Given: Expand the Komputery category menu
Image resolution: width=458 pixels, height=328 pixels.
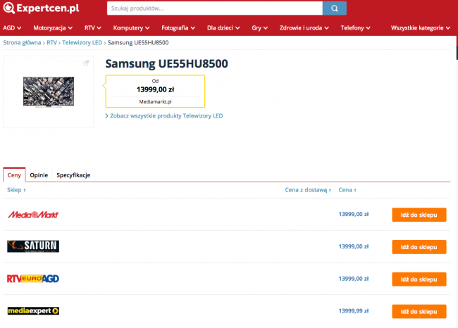Looking at the screenshot, I should point(131,28).
